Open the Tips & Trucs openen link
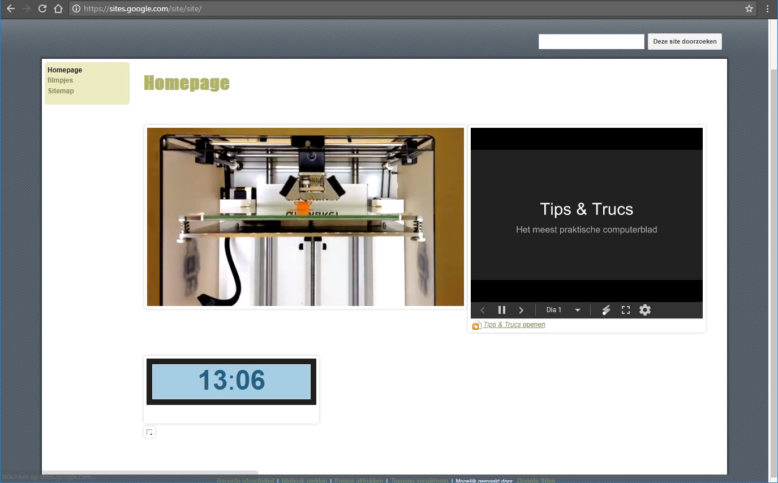Screen dimensions: 778x483 coord(514,325)
